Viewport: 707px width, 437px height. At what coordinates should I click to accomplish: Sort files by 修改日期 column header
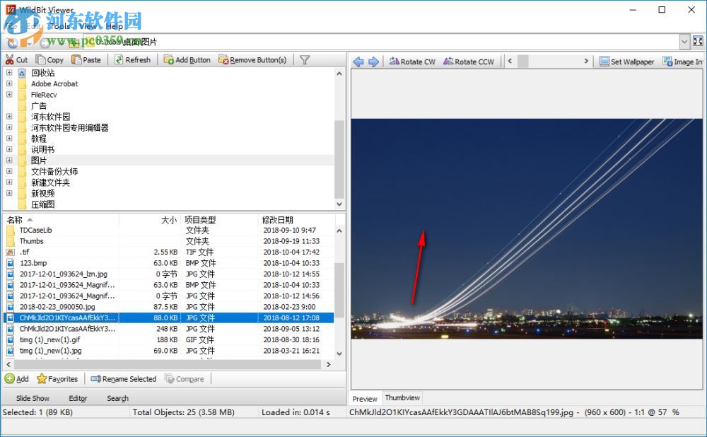(x=277, y=220)
